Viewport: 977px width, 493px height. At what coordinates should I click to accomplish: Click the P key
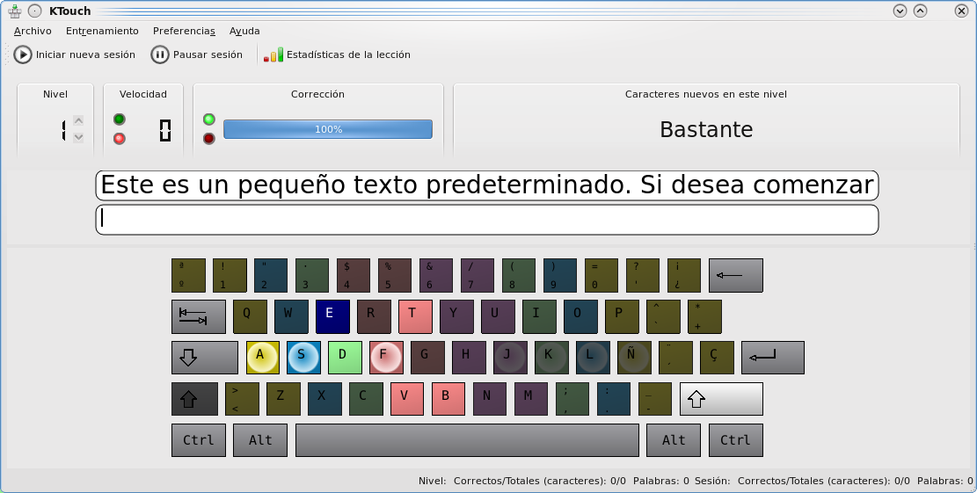[x=622, y=316]
